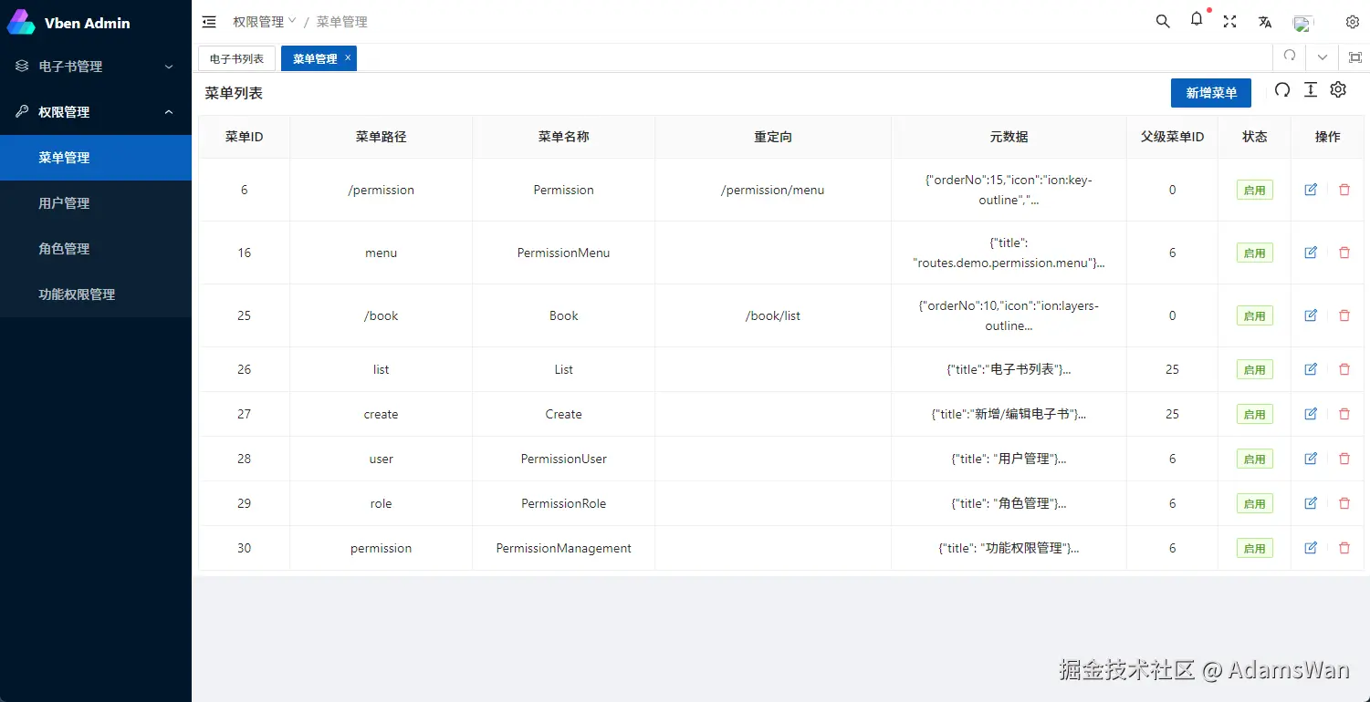Edit the PermissionUser row

tap(1311, 459)
